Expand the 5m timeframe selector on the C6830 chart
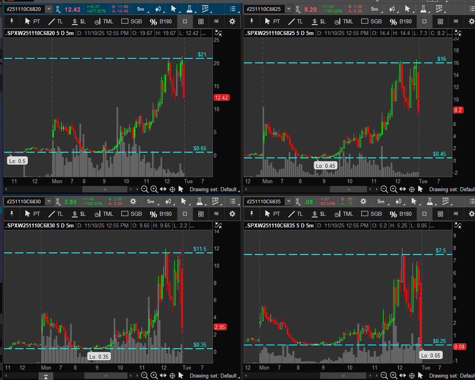The image size is (475, 380). 150,201
